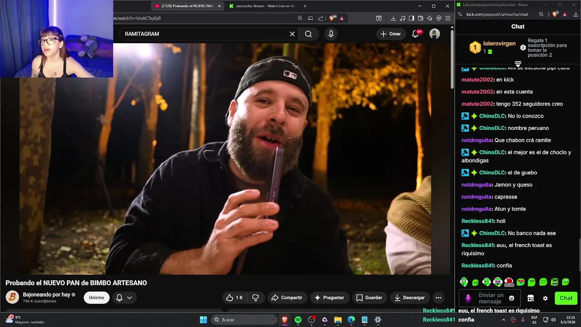
Task: Click the YouTube search magnifier button
Action: coord(308,34)
